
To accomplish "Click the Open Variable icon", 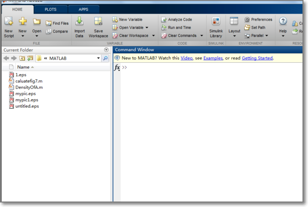I will click(x=115, y=28).
